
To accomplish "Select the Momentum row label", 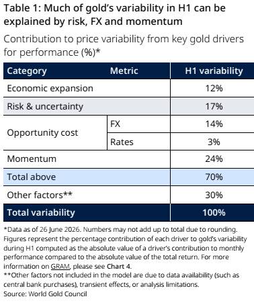I will point(32,159).
